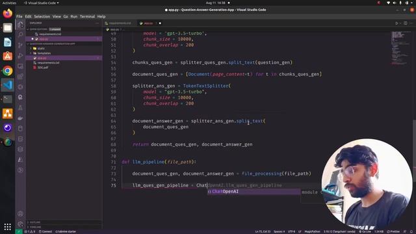Click tabnine starter in status bar
The height and width of the screenshot is (234, 416).
point(66,231)
